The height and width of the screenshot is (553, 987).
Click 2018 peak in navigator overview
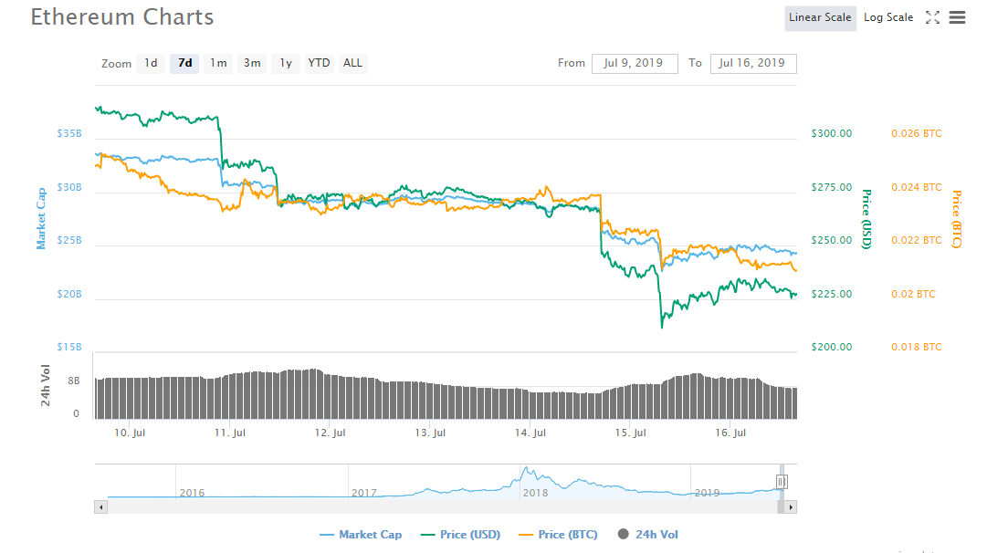527,469
